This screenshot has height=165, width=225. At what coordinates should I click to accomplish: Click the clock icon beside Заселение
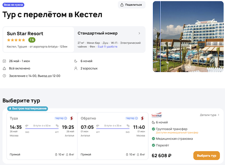coord(4,76)
